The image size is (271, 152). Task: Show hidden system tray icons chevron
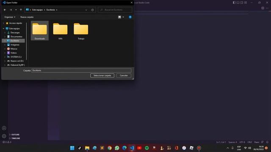click(228, 148)
